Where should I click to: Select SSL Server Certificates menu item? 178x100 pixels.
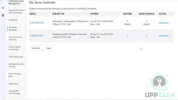pos(13,29)
